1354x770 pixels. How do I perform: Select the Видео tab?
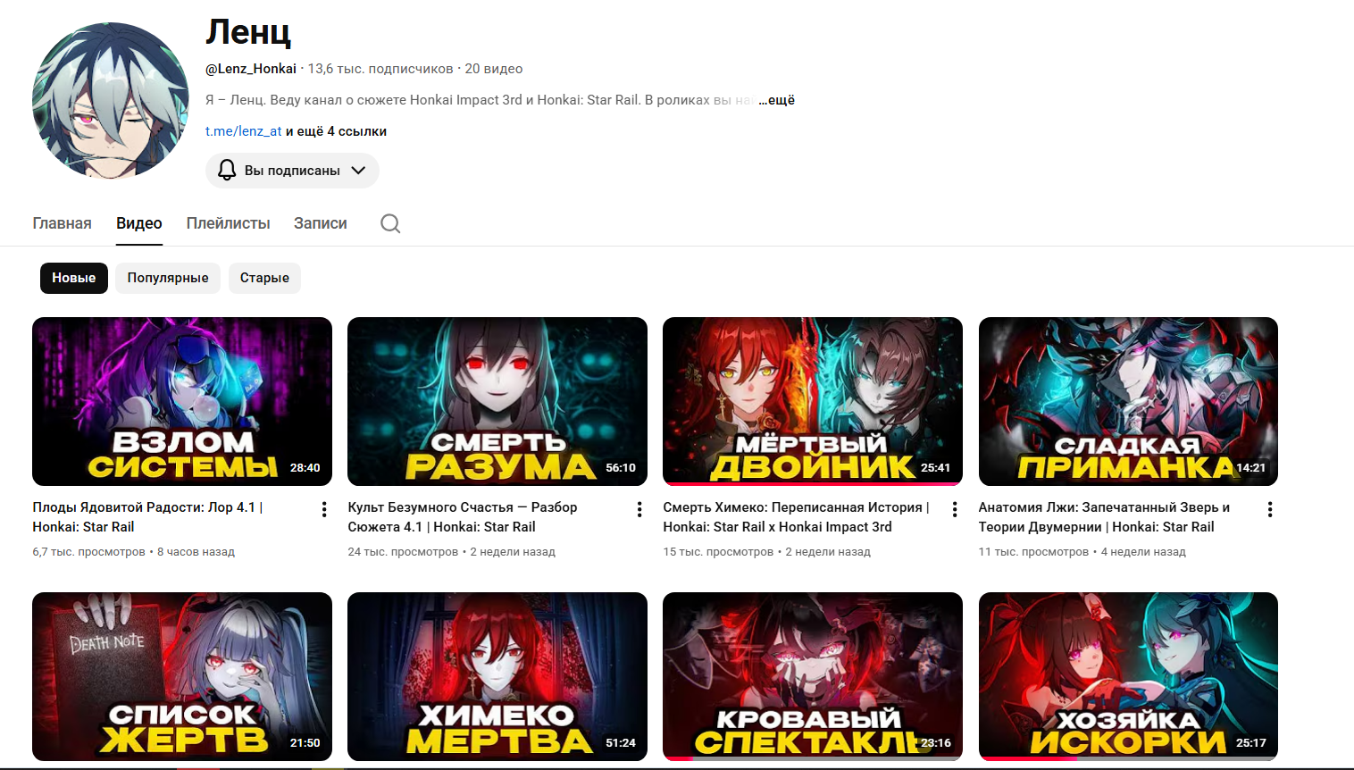point(139,223)
